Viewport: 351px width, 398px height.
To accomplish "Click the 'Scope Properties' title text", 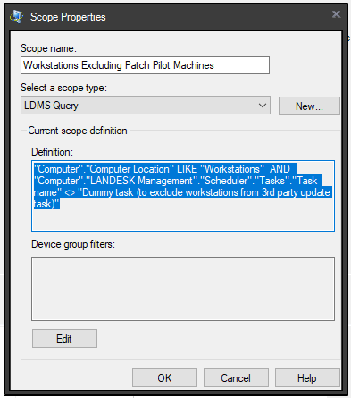I will click(x=68, y=17).
